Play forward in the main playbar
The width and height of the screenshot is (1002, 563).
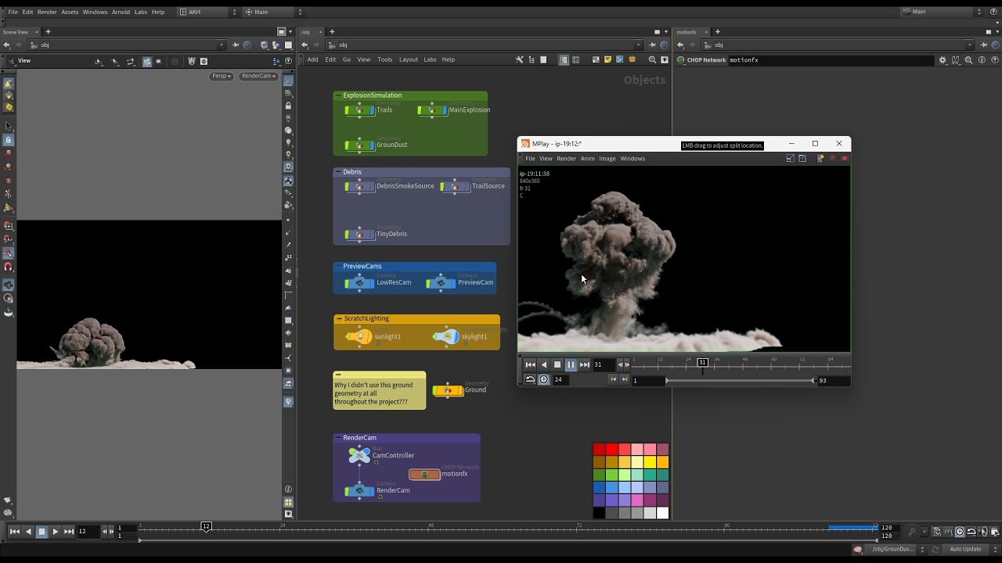pos(56,532)
